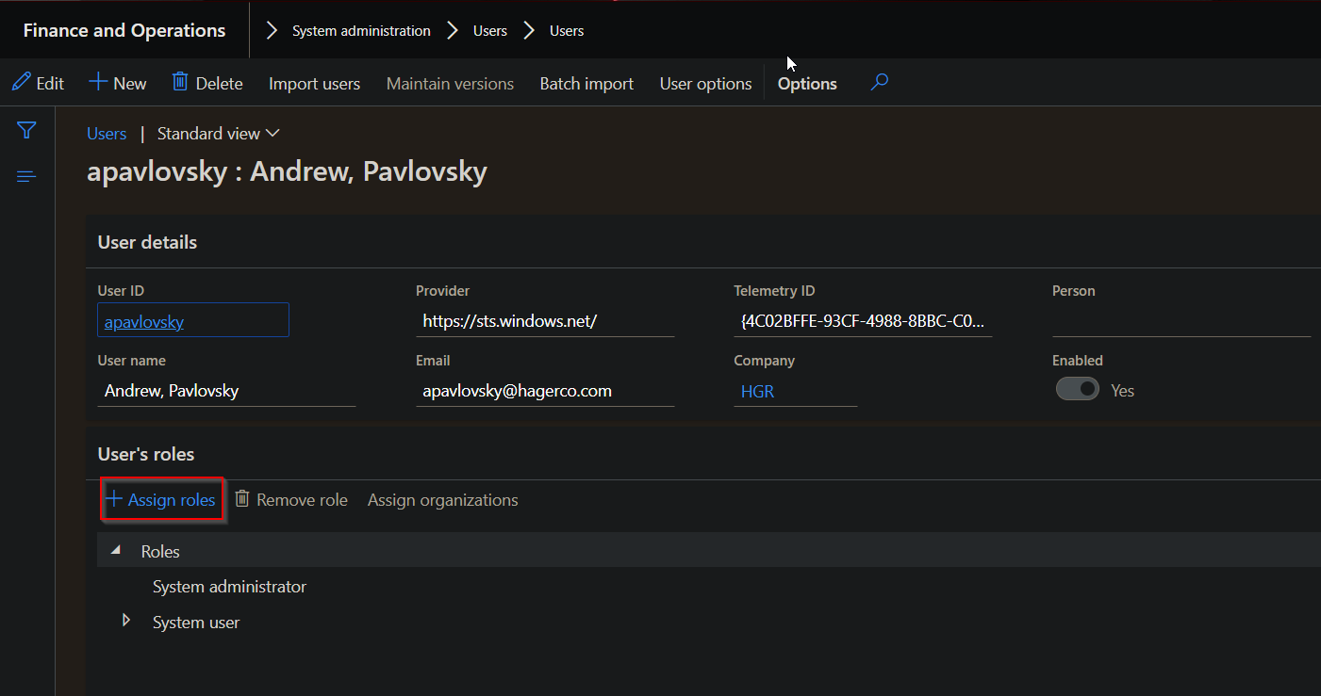Click Remove role
Image resolution: width=1321 pixels, height=696 pixels.
(290, 500)
